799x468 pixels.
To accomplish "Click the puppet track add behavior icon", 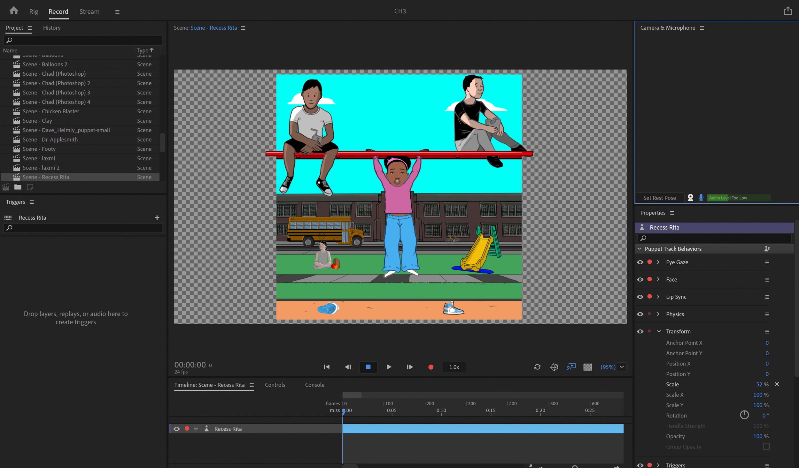I will pos(767,248).
